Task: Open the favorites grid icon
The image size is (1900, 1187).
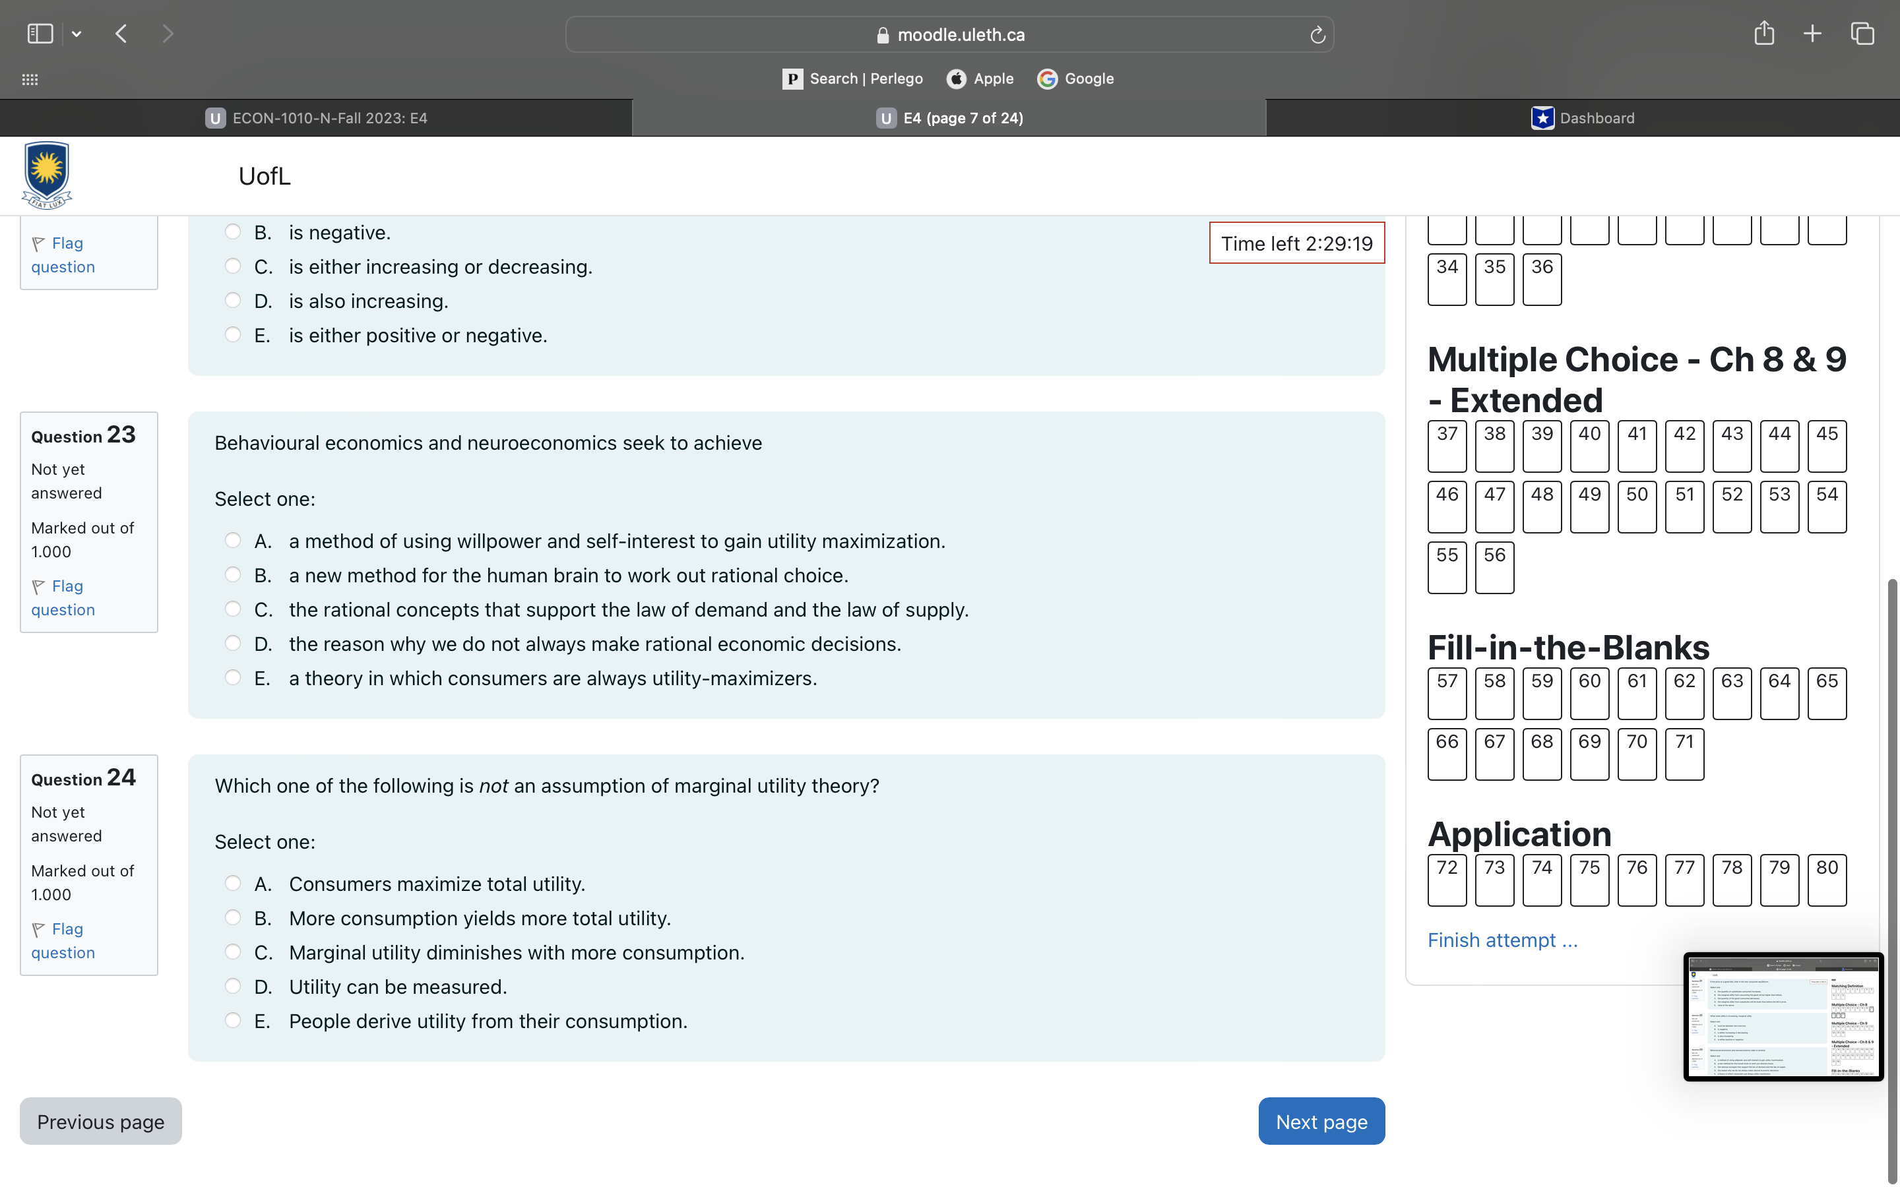Action: (x=30, y=79)
